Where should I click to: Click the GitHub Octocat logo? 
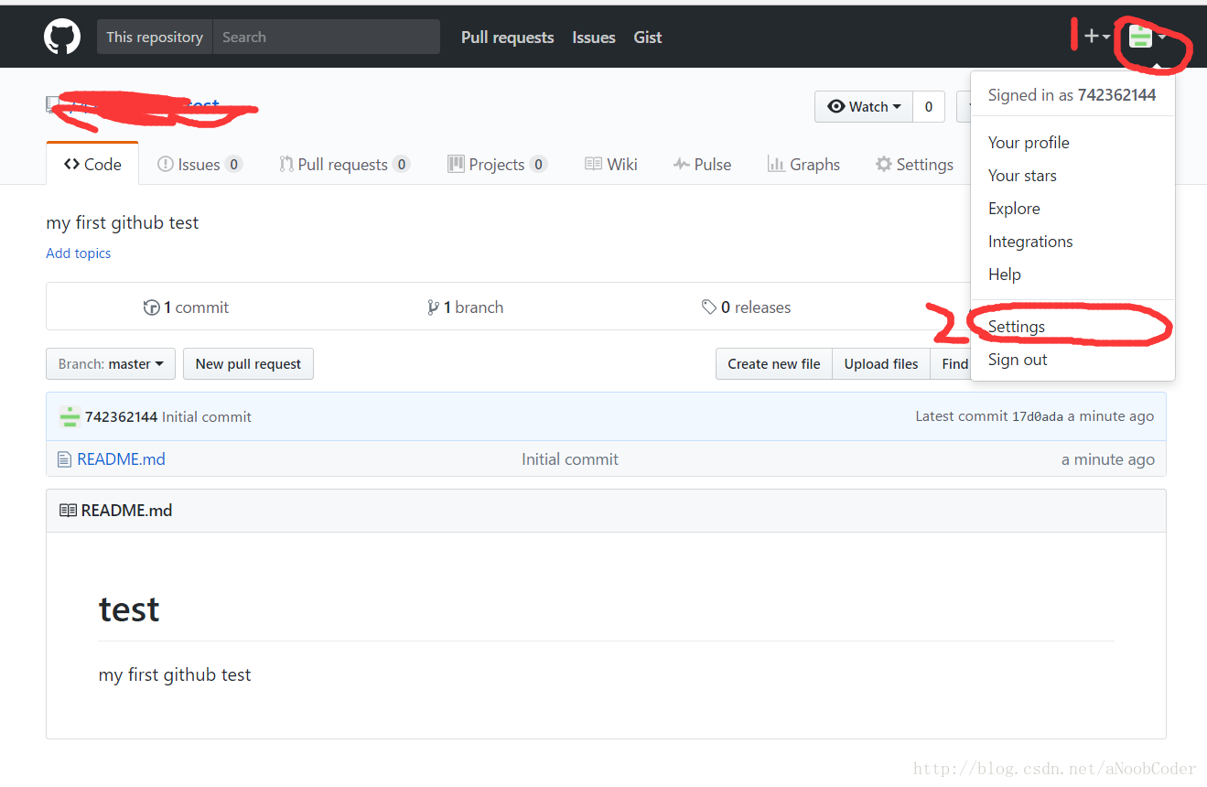point(62,38)
